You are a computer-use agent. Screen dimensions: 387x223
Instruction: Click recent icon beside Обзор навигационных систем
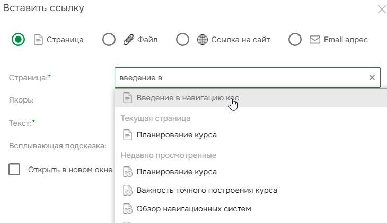128,209
